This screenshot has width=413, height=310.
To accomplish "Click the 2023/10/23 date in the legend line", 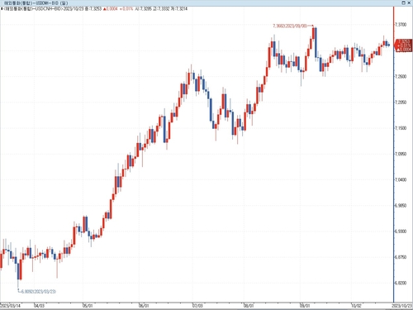I will coord(74,9).
